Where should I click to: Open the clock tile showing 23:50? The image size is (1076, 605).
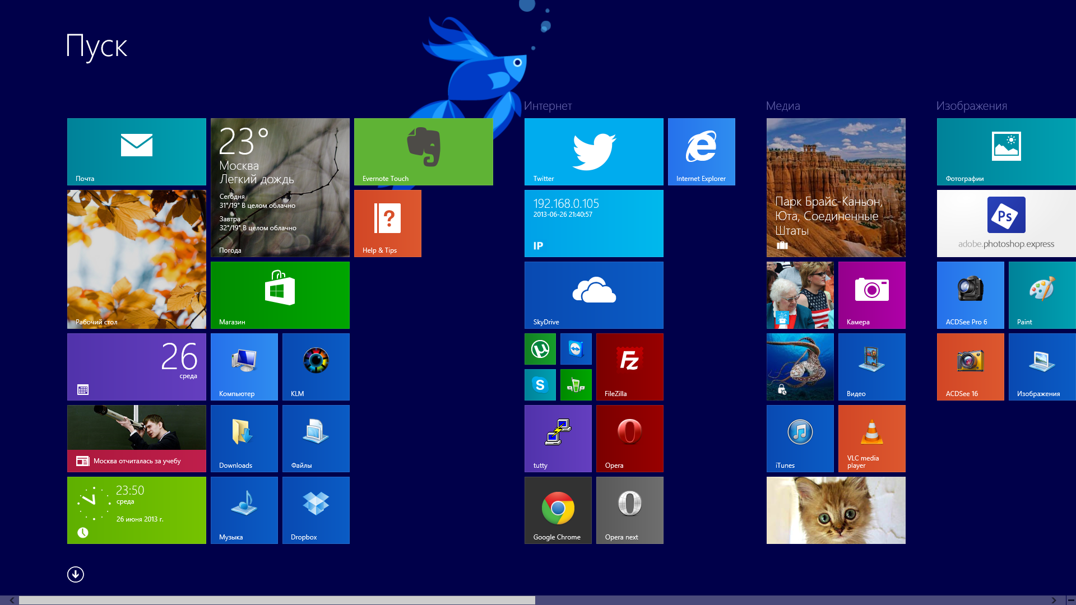(137, 510)
